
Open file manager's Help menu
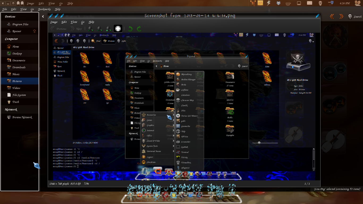58,9
